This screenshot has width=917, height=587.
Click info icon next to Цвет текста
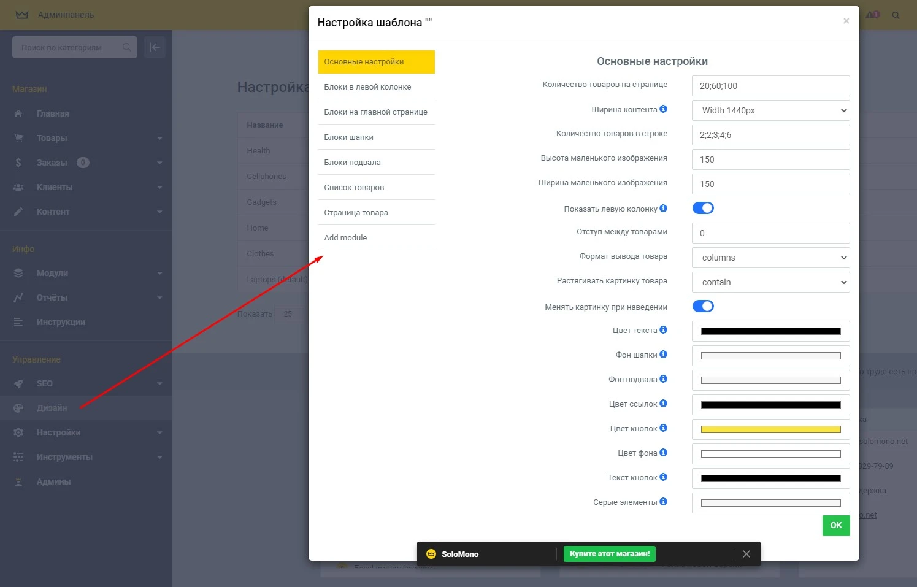tap(663, 330)
